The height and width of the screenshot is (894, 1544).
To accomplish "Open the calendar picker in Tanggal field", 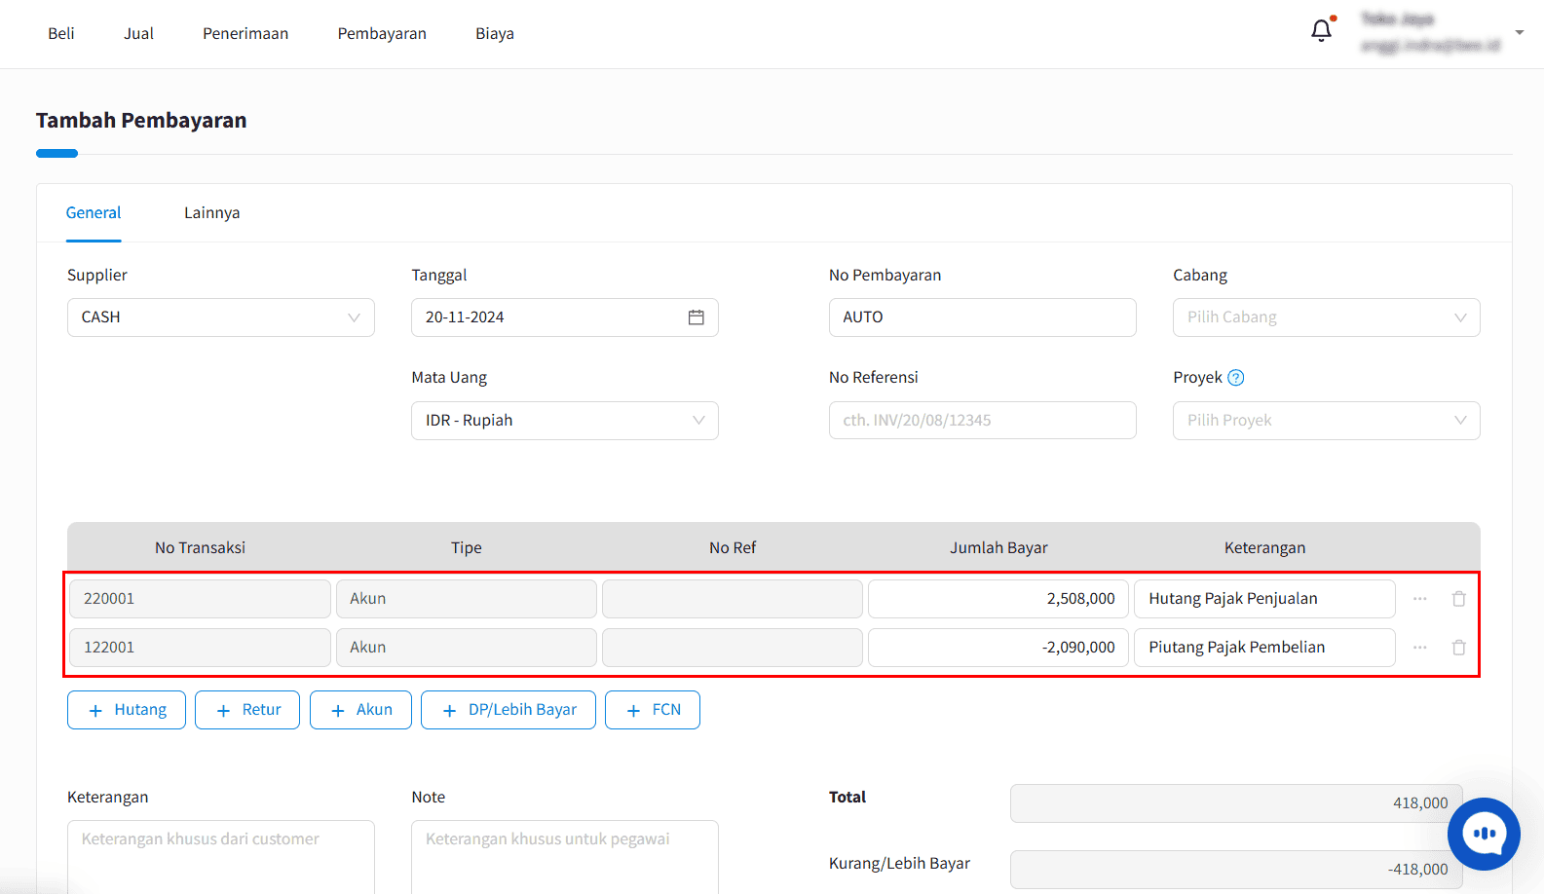I will click(x=696, y=317).
